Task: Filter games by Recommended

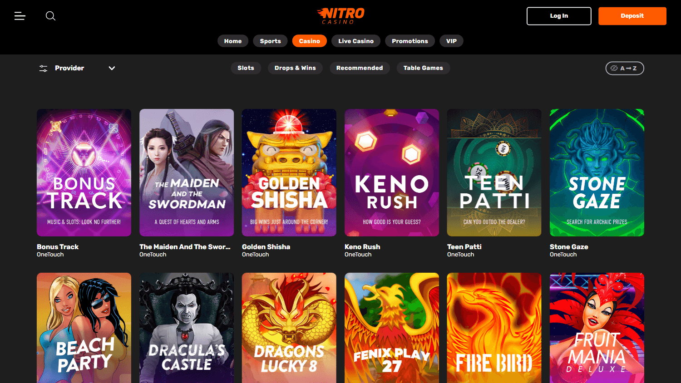Action: (x=360, y=68)
